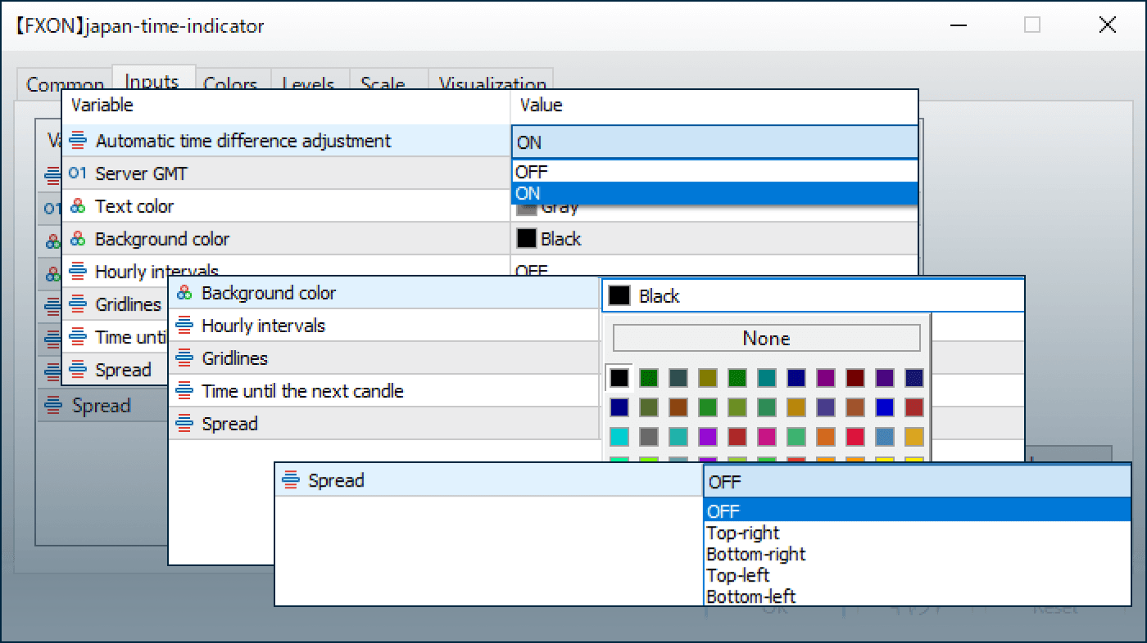Open the Levels tab
The width and height of the screenshot is (1147, 643).
pos(309,83)
